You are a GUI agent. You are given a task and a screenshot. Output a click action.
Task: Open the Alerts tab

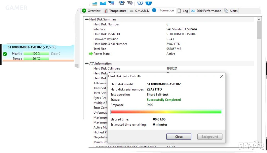(x=231, y=11)
